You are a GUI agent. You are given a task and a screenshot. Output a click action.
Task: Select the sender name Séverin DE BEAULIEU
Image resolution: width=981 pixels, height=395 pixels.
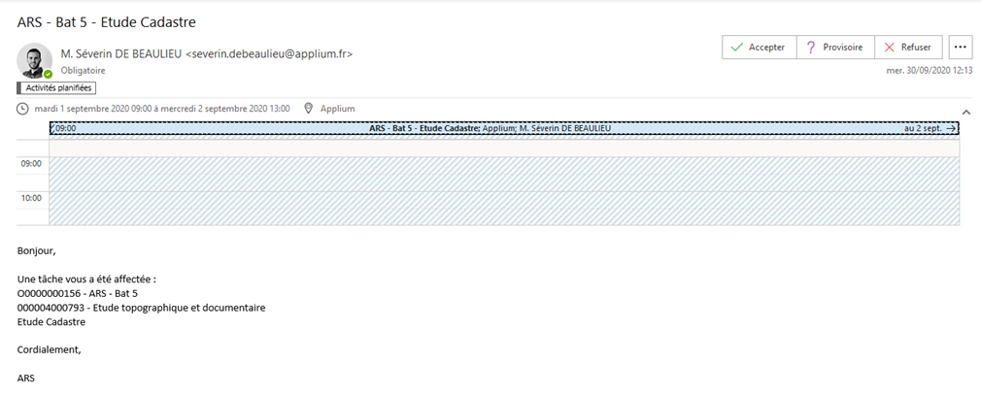[121, 54]
